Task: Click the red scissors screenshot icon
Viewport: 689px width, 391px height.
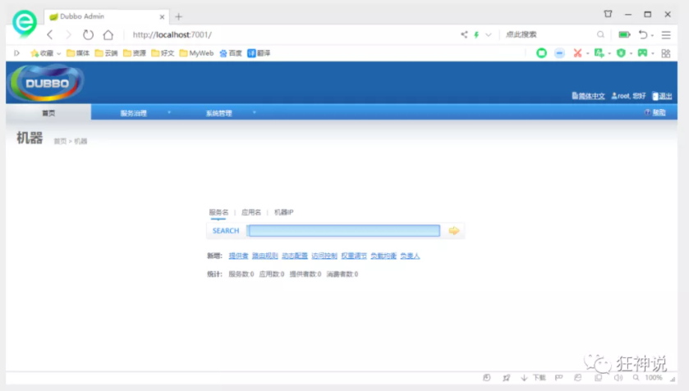Action: 577,53
